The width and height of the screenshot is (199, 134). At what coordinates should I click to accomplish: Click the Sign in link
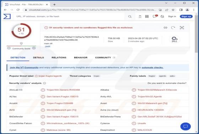(x=172, y=16)
